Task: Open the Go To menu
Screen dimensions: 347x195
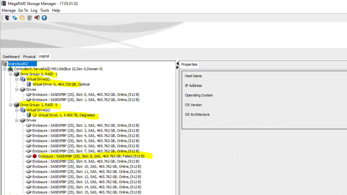Action: [x=23, y=10]
